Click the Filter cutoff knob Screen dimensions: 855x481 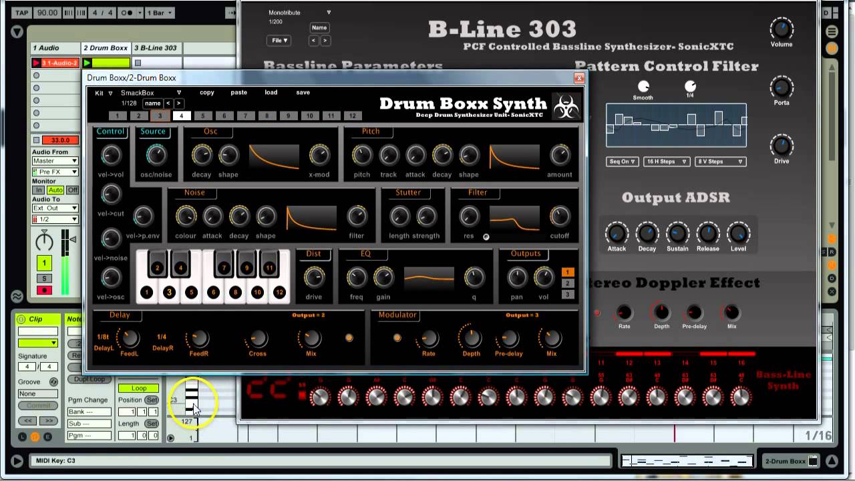click(x=560, y=216)
